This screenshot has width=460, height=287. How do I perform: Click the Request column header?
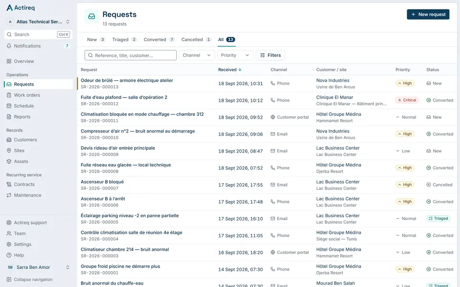pyautogui.click(x=89, y=70)
